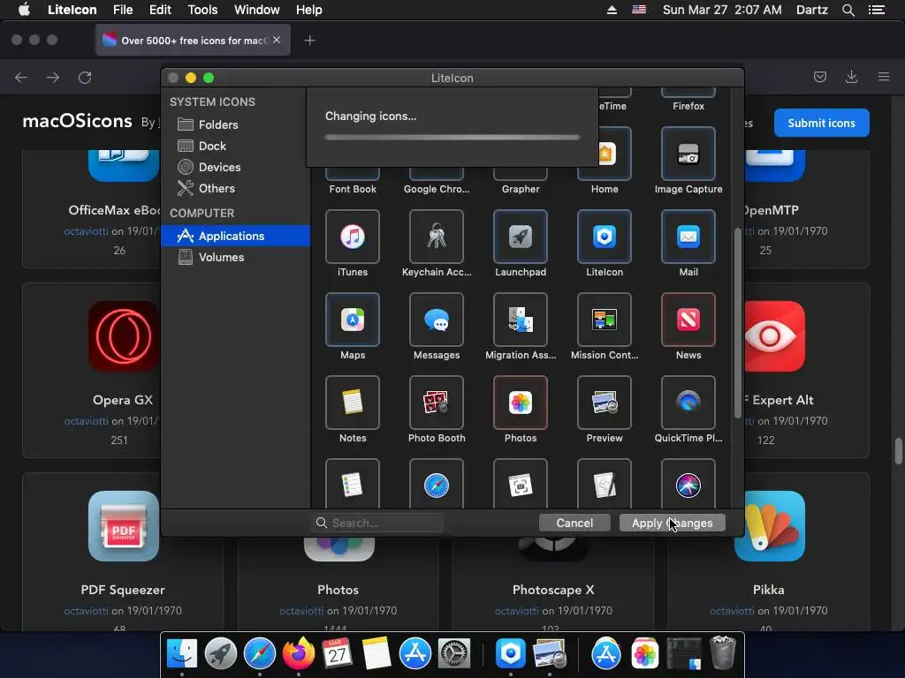Go back in the browser

[x=21, y=78]
